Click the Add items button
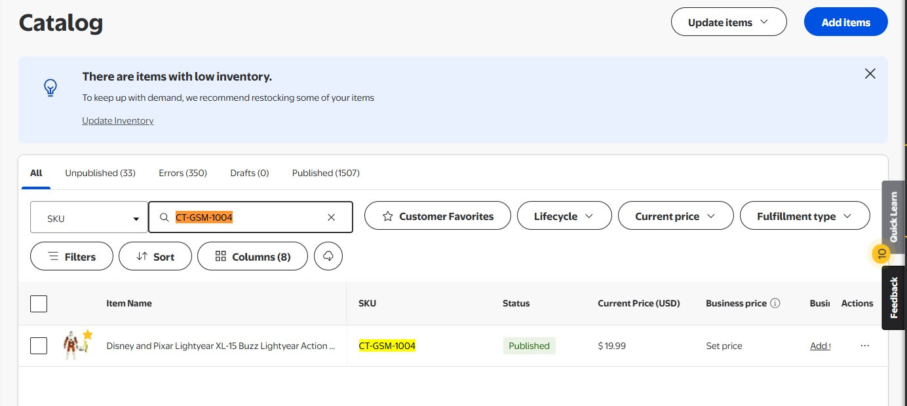The image size is (907, 406). pyautogui.click(x=846, y=22)
